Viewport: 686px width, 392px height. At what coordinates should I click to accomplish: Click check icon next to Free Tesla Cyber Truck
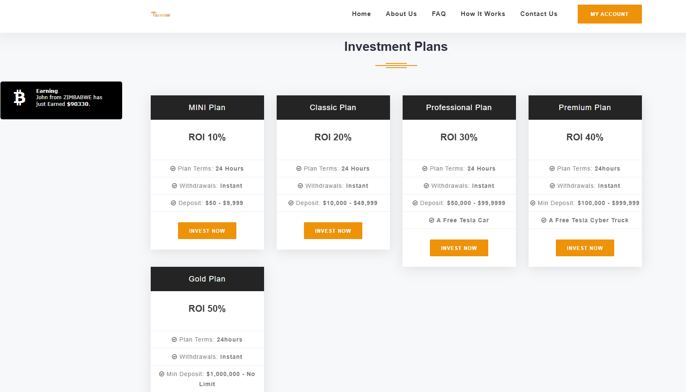pos(544,220)
